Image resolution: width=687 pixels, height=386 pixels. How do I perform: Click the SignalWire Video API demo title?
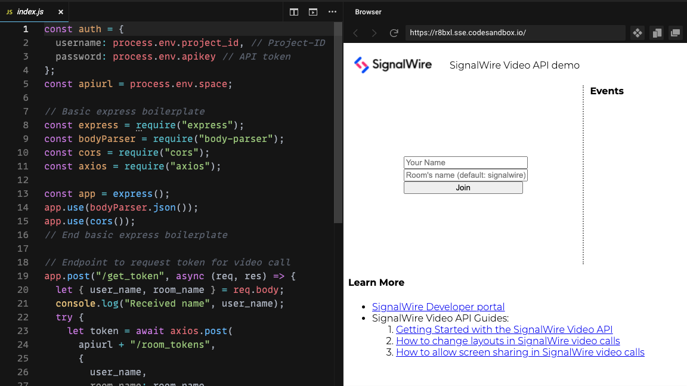(515, 65)
